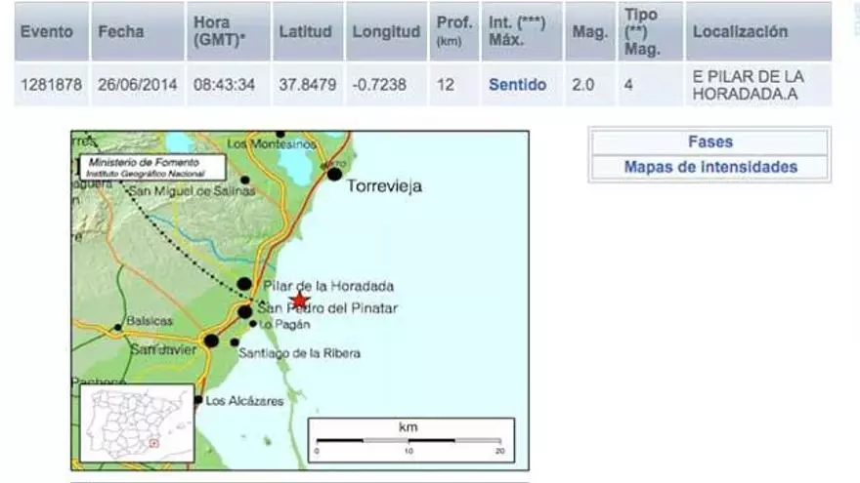Open the Fases link
Image resolution: width=860 pixels, height=483 pixels.
[x=709, y=141]
